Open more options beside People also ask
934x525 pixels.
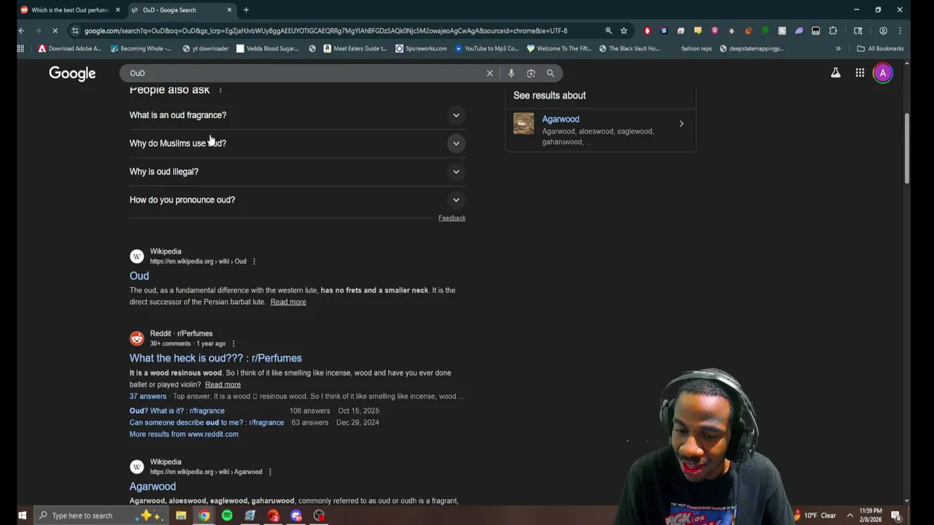click(x=220, y=90)
